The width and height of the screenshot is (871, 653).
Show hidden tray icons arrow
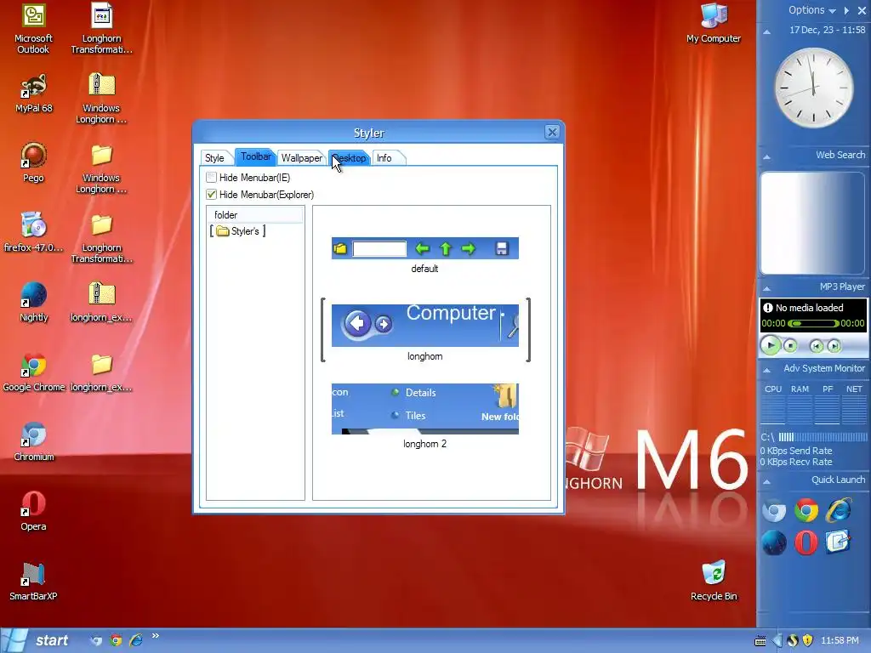point(777,641)
